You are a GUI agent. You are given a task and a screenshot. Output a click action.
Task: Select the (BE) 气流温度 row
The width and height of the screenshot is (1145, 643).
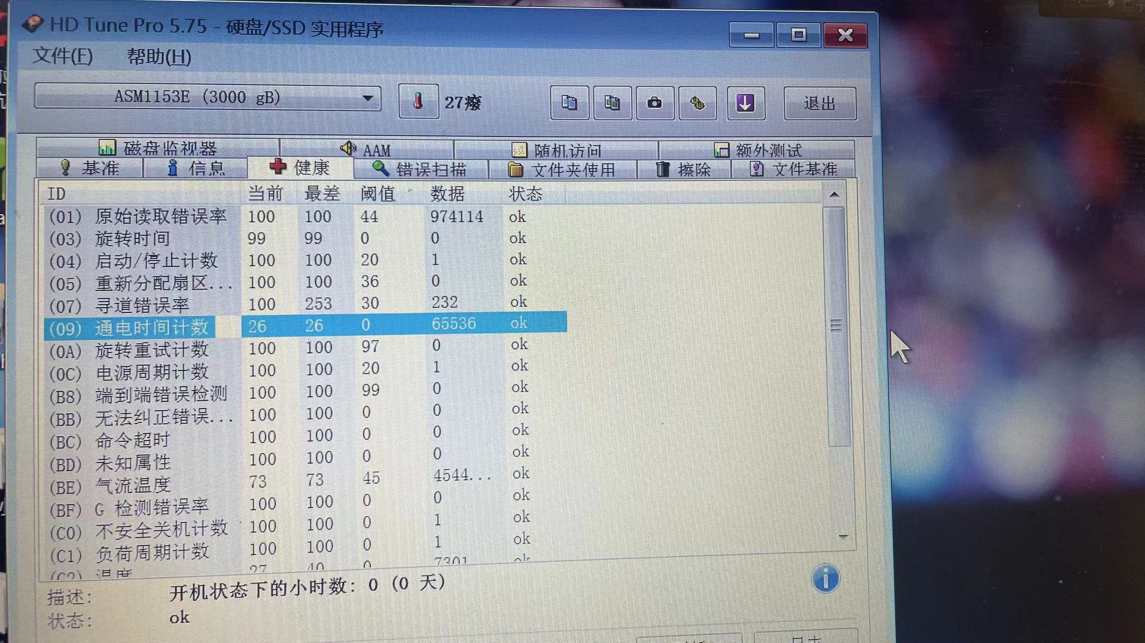(x=305, y=481)
